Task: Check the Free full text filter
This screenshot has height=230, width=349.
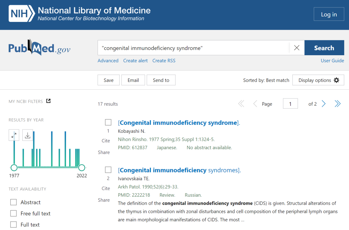Action: pos(13,213)
